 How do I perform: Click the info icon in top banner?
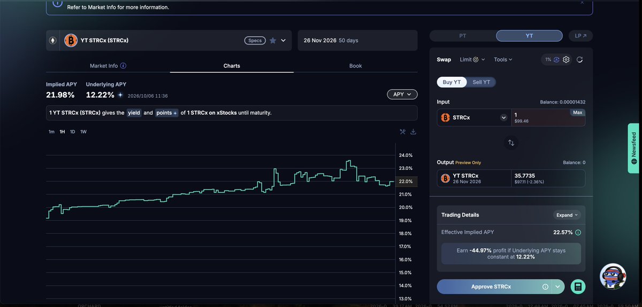click(58, 3)
